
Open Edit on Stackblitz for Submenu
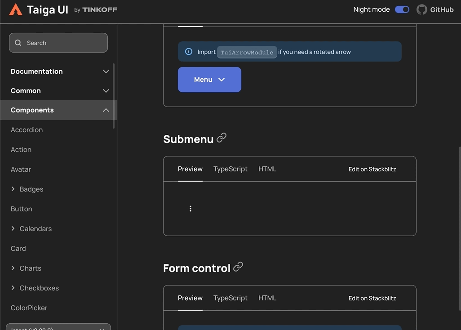pos(372,169)
